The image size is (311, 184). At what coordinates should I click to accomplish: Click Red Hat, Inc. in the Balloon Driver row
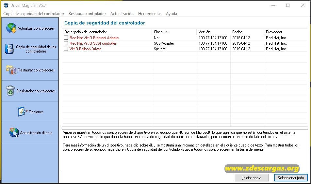click(x=276, y=49)
